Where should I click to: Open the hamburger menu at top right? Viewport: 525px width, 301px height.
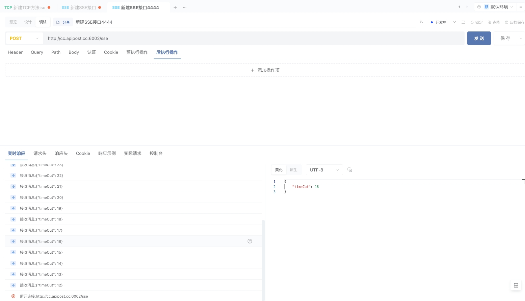521,7
